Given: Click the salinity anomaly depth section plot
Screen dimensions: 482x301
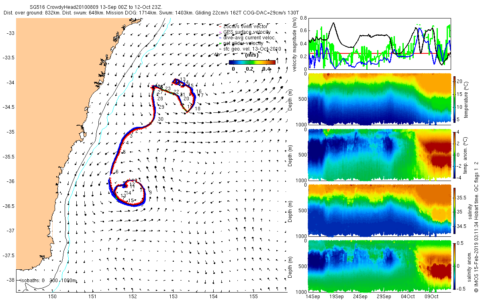Looking at the screenshot, I should 380,266.
